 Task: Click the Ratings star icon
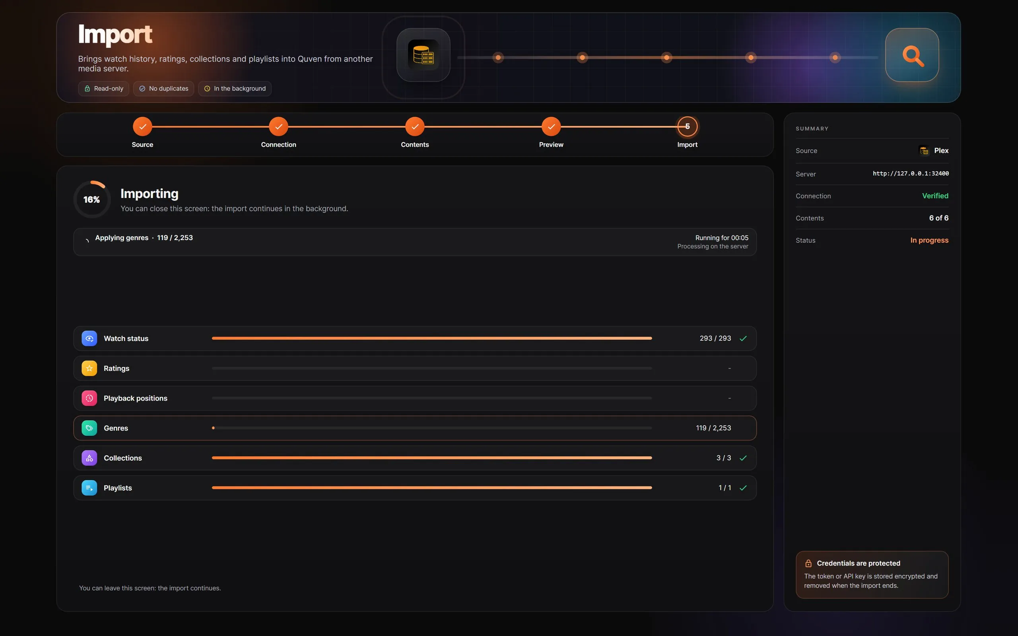click(89, 368)
